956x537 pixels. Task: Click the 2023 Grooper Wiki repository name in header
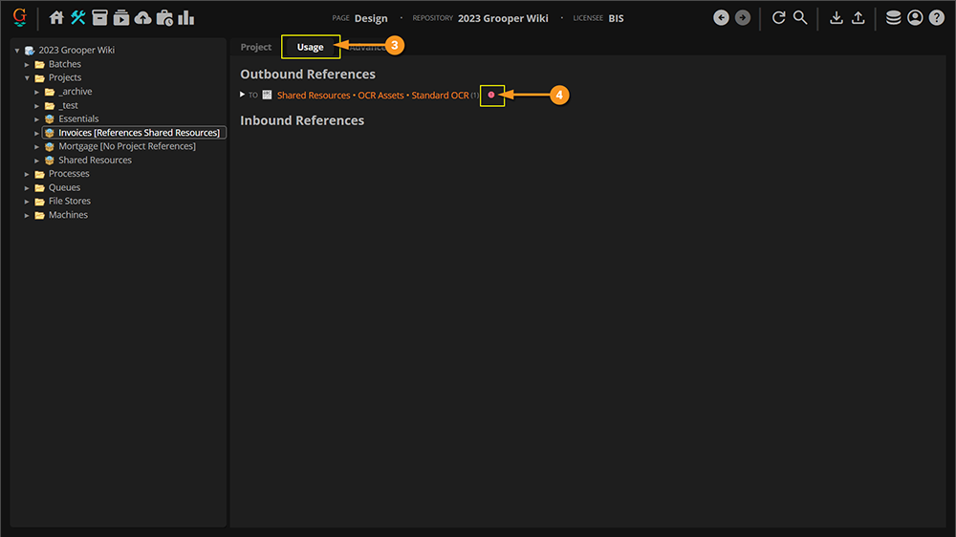(x=503, y=18)
